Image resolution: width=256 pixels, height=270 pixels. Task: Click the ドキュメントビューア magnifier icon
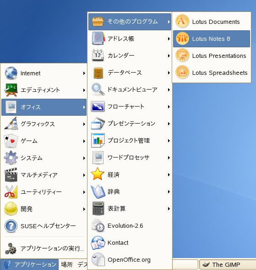click(x=98, y=89)
